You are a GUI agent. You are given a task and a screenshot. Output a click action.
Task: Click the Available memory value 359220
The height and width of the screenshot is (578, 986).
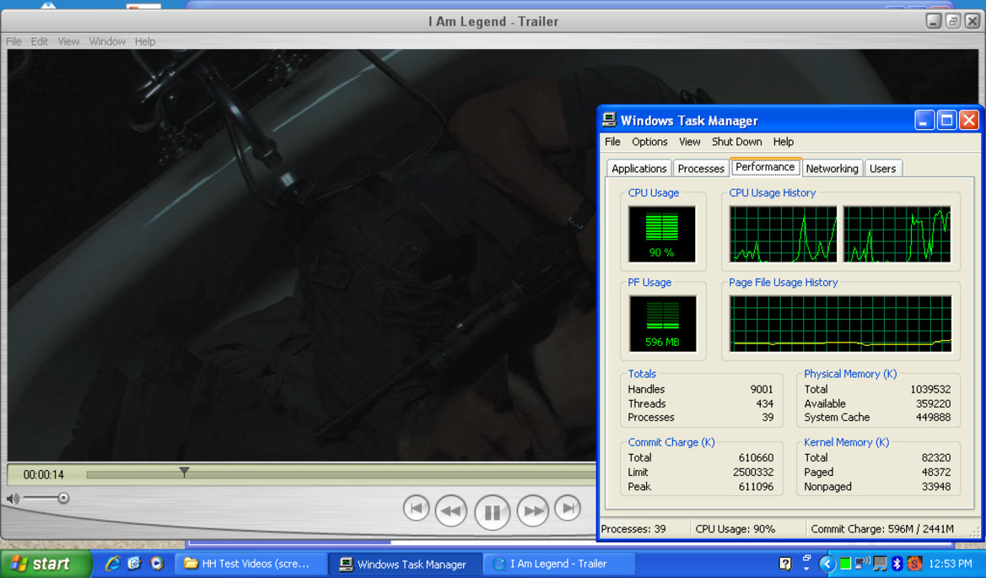coord(933,404)
